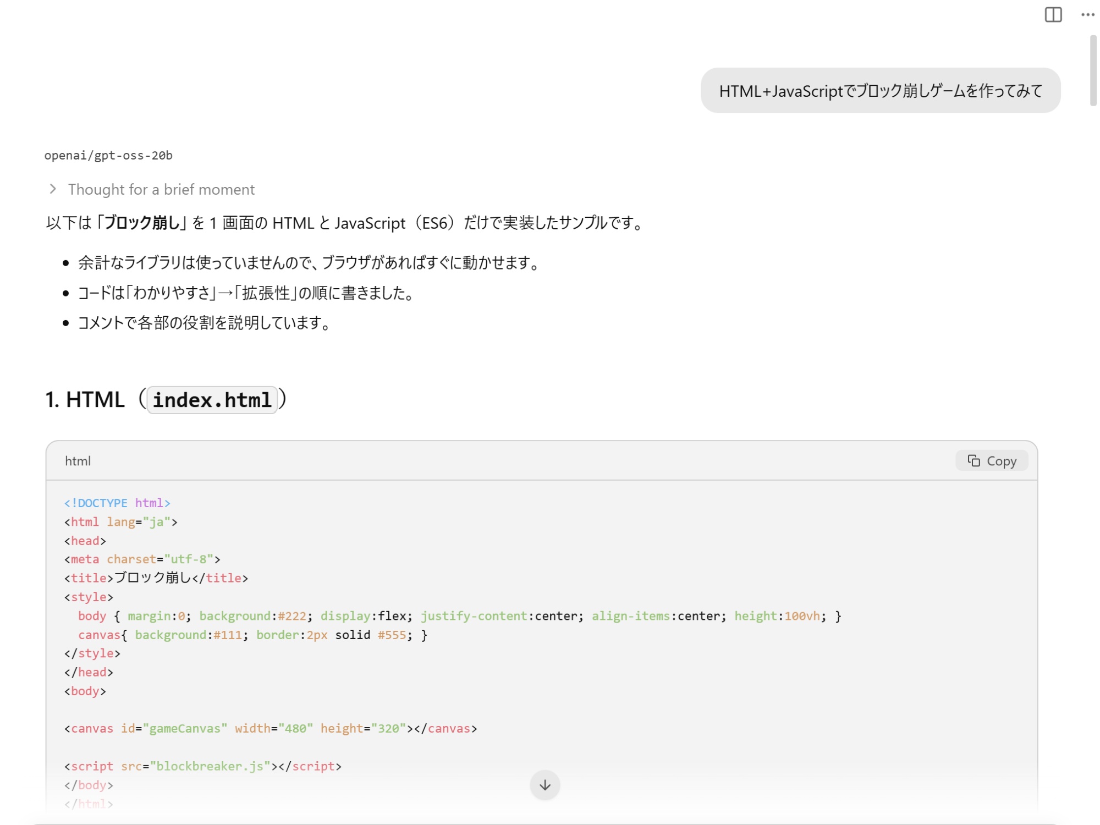Click the scroll-to-bottom arrow button
The image size is (1100, 825).
coord(544,785)
